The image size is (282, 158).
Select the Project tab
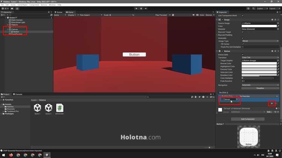(5, 94)
